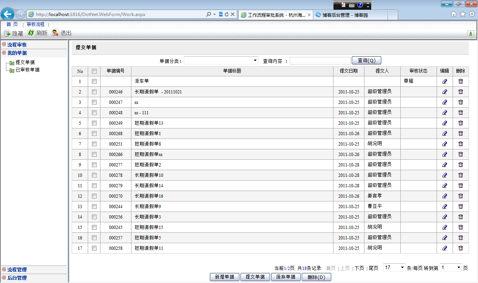The image size is (478, 283).
Task: Click edit pencil for document 000251
Action: pyautogui.click(x=444, y=144)
